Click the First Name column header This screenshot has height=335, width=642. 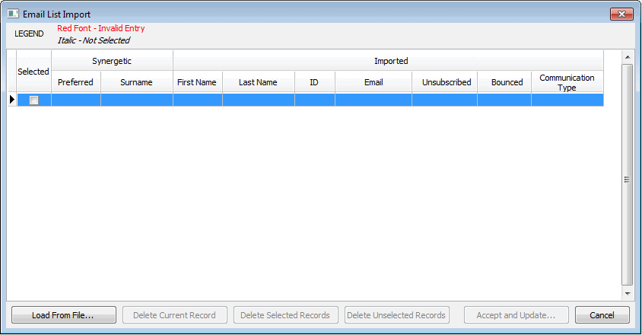197,82
